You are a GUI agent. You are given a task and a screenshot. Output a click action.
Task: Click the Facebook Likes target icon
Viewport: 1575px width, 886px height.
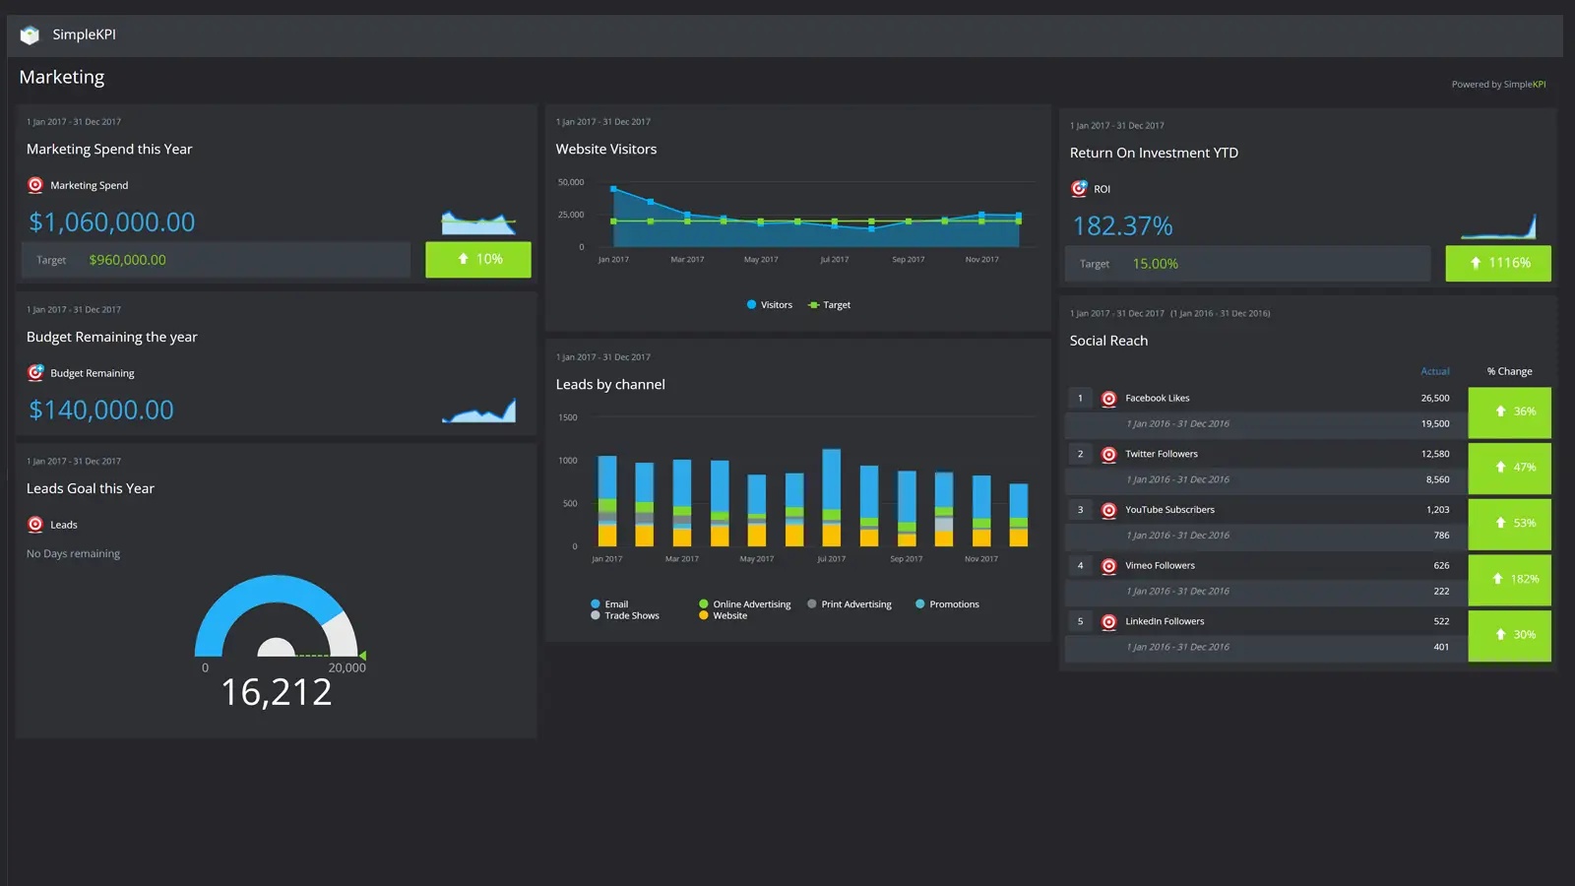pos(1108,399)
